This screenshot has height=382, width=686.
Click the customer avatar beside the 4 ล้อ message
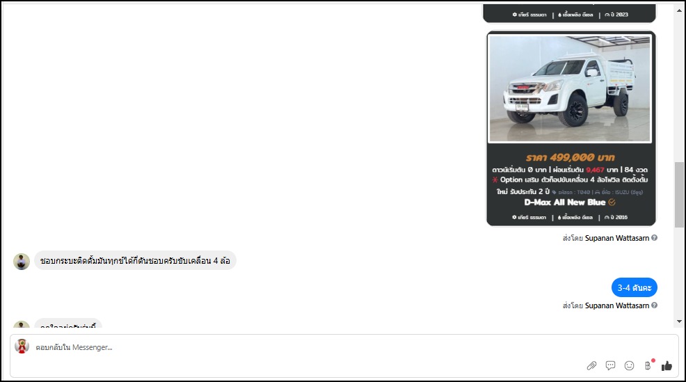pos(22,261)
